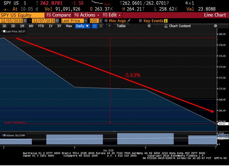Select the 6M range tab
The width and height of the screenshot is (229, 166).
(x=31, y=26)
